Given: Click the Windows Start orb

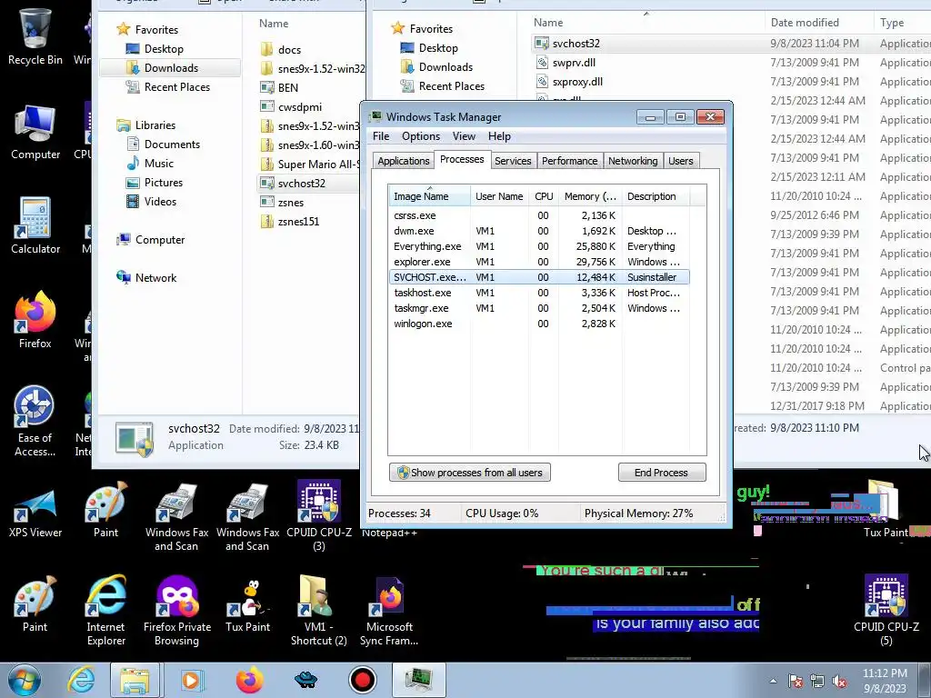Looking at the screenshot, I should tap(24, 680).
